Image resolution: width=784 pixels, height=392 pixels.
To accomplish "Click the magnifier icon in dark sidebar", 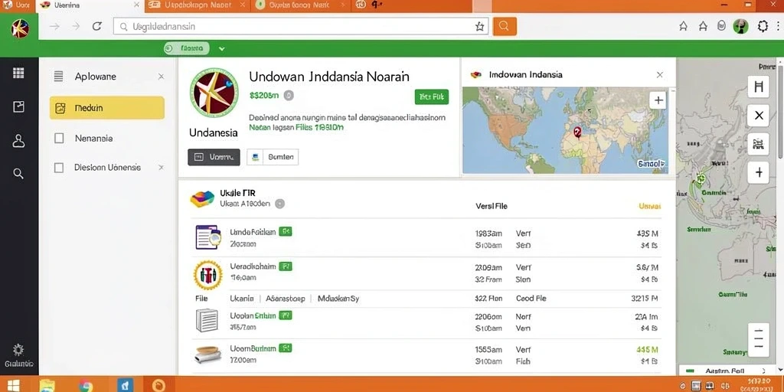I will [x=18, y=174].
